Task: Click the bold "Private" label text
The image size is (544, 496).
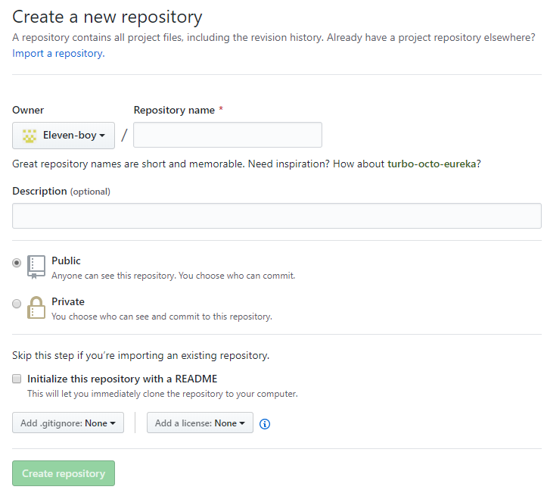Action: (68, 301)
